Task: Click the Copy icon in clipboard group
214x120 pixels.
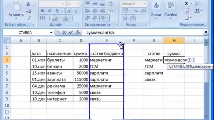Action: pyautogui.click(x=28, y=11)
